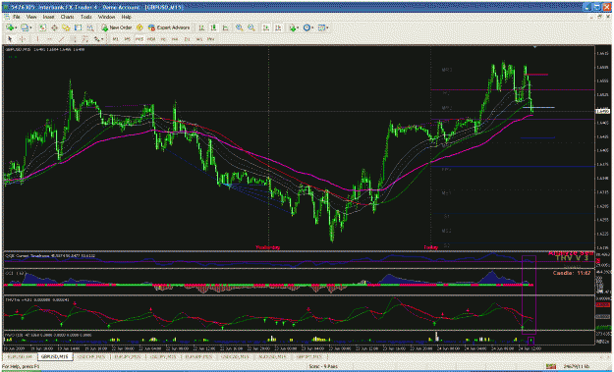
Task: Switch timeframe to H1
Action: click(x=163, y=39)
